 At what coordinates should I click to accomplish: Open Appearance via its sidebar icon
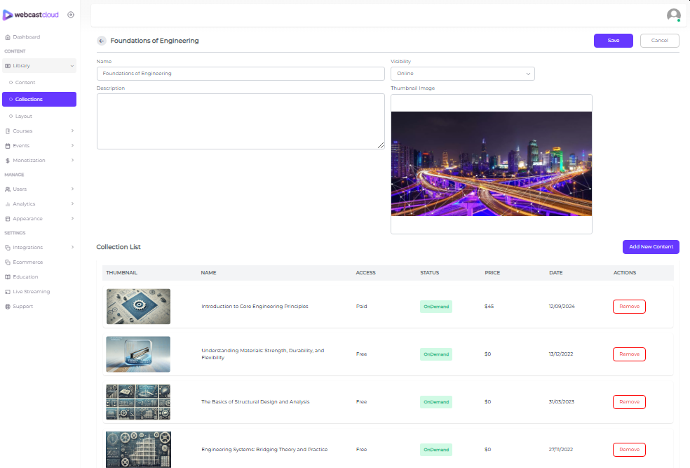coord(8,218)
